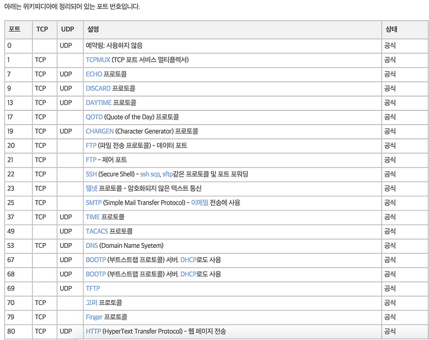Viewport: 429px width, 340px height.
Task: Click the BOOTP link in port 68 row
Action: pyautogui.click(x=96, y=274)
